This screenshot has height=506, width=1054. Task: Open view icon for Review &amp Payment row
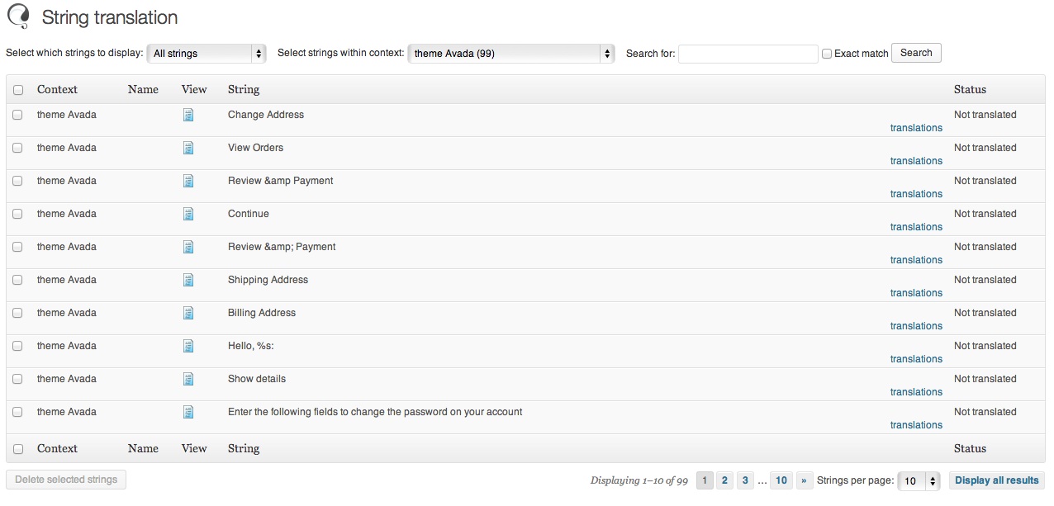188,181
